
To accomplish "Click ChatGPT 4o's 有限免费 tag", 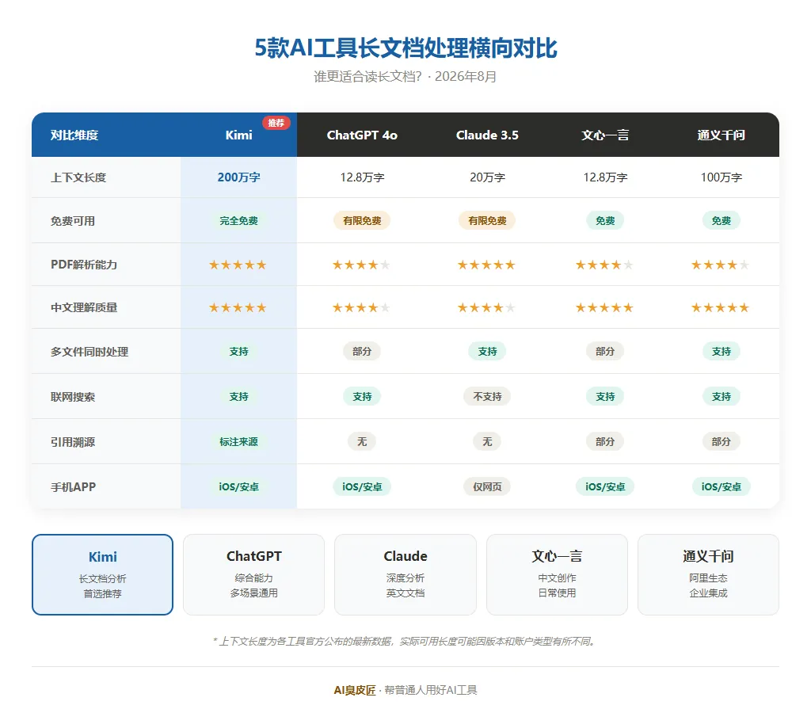I will [x=362, y=220].
